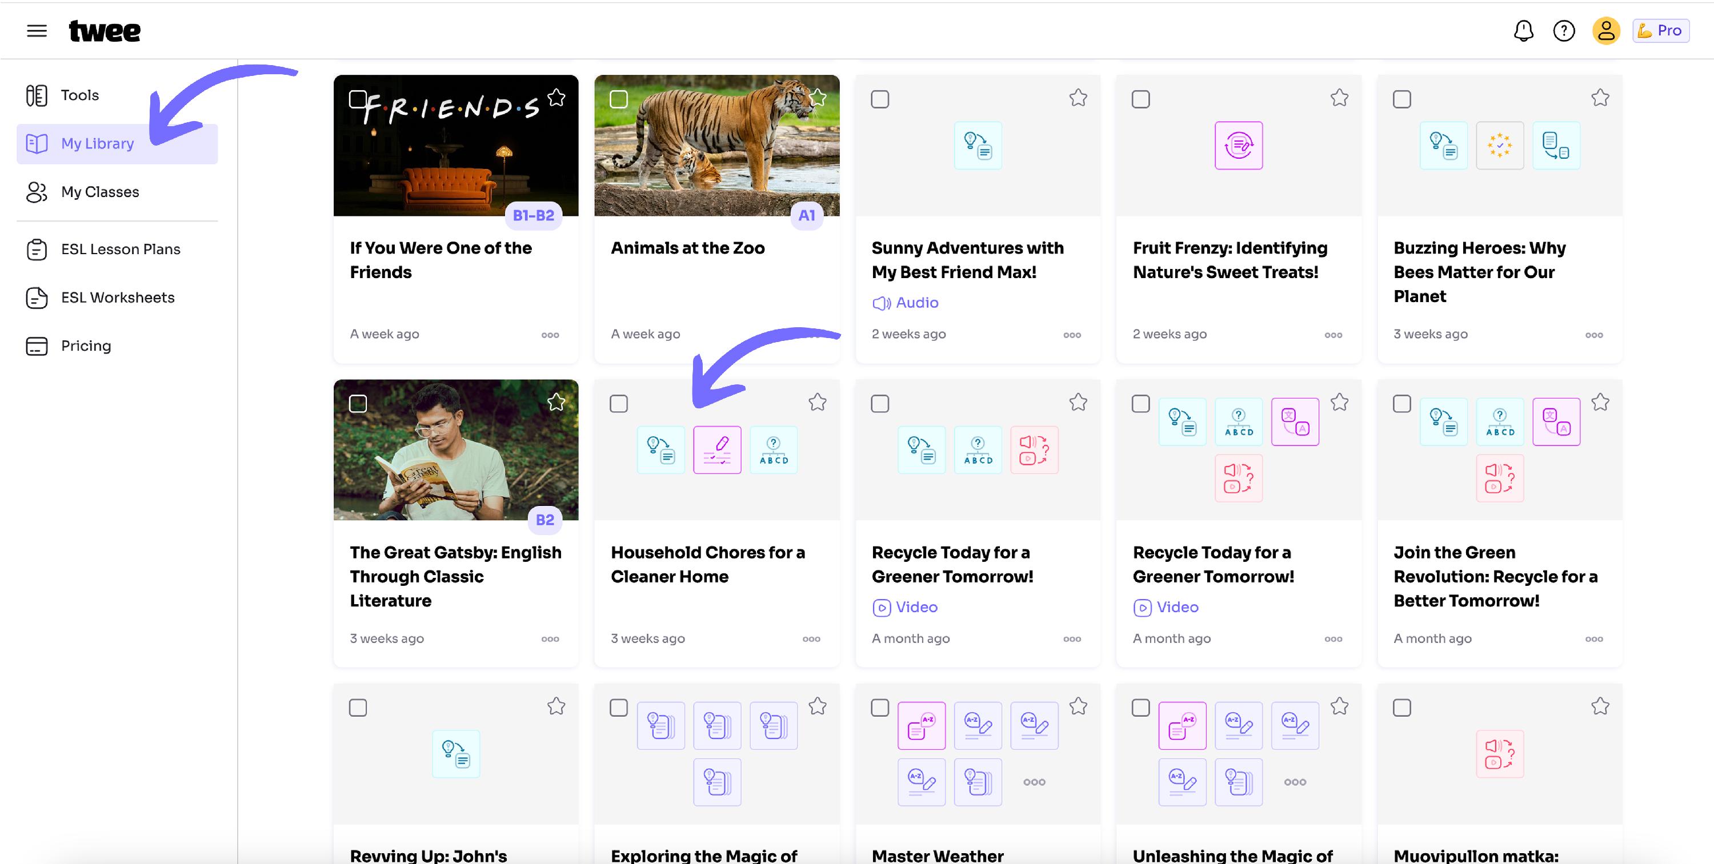Open the user profile avatar
Viewport: 1714px width, 864px height.
click(1605, 31)
